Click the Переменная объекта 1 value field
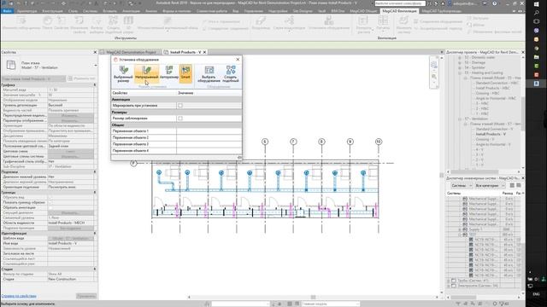Screen dimensions: 547x307 pos(209,131)
